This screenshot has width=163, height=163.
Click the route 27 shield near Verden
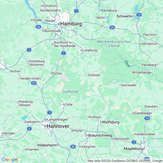coord(34,83)
